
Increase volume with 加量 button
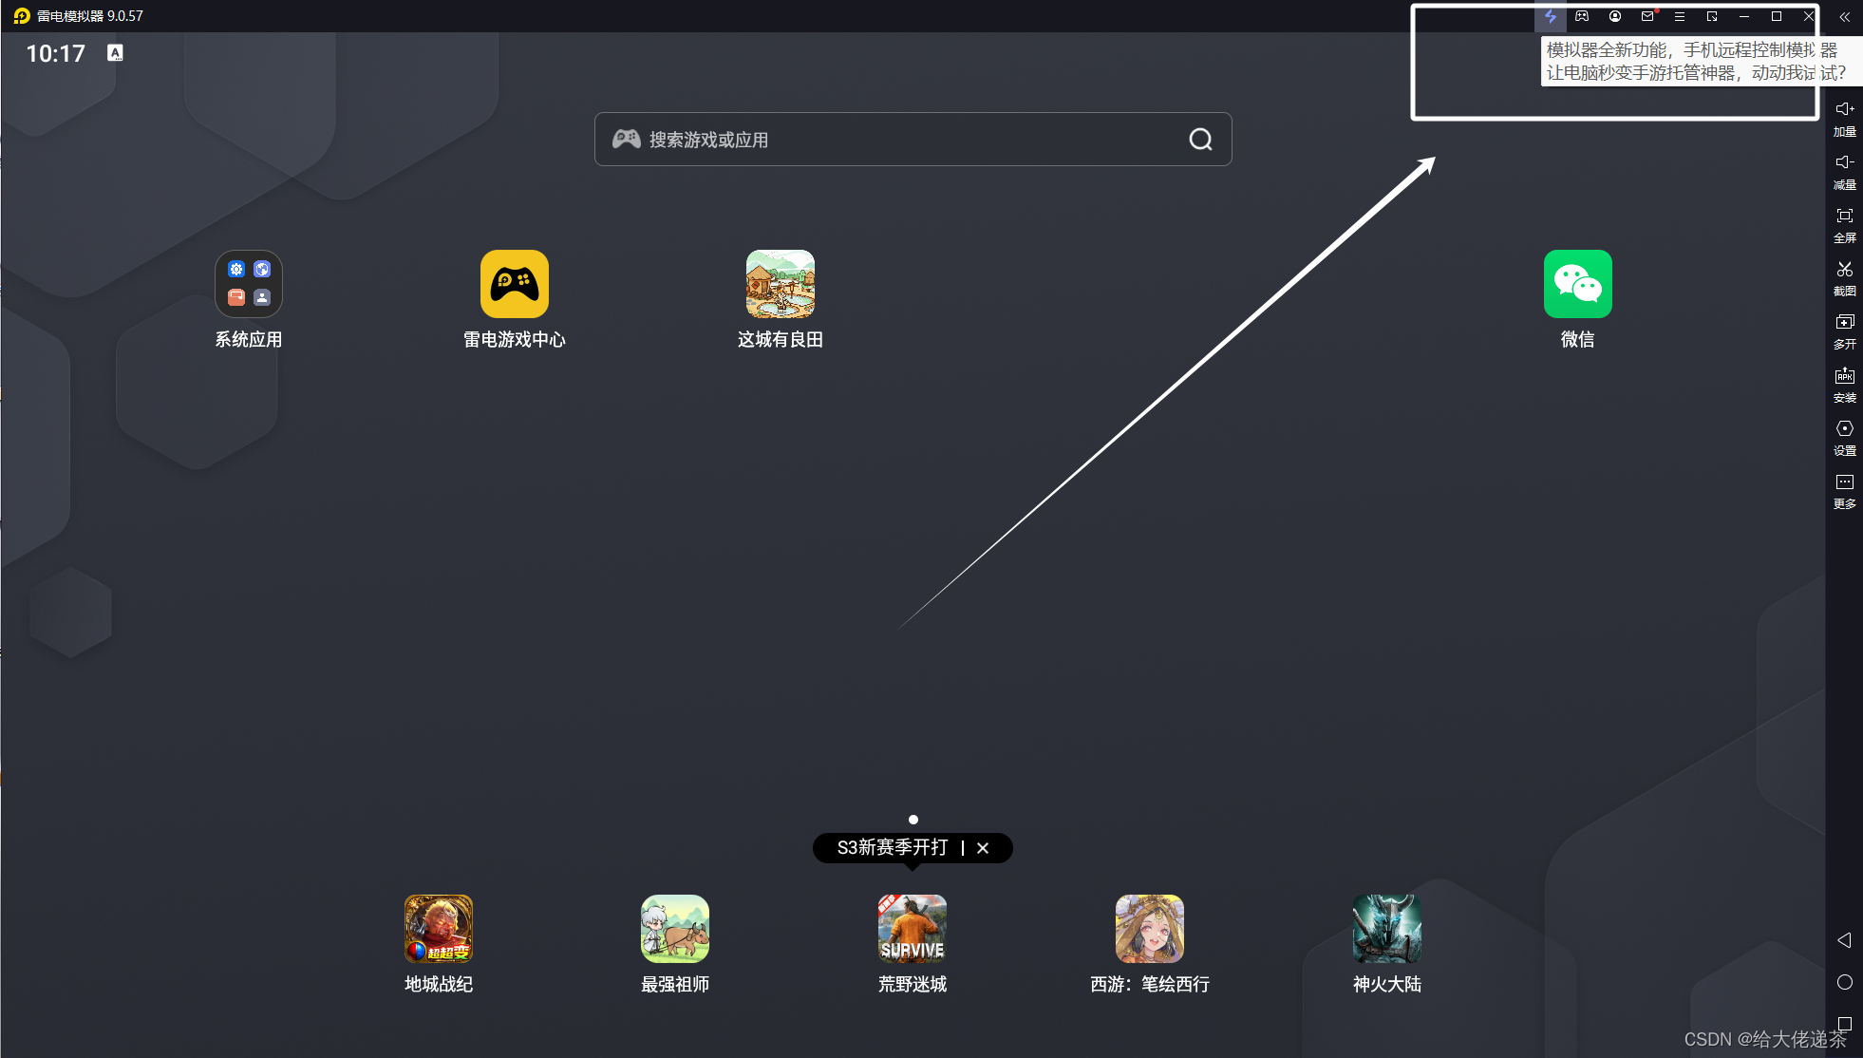point(1844,118)
